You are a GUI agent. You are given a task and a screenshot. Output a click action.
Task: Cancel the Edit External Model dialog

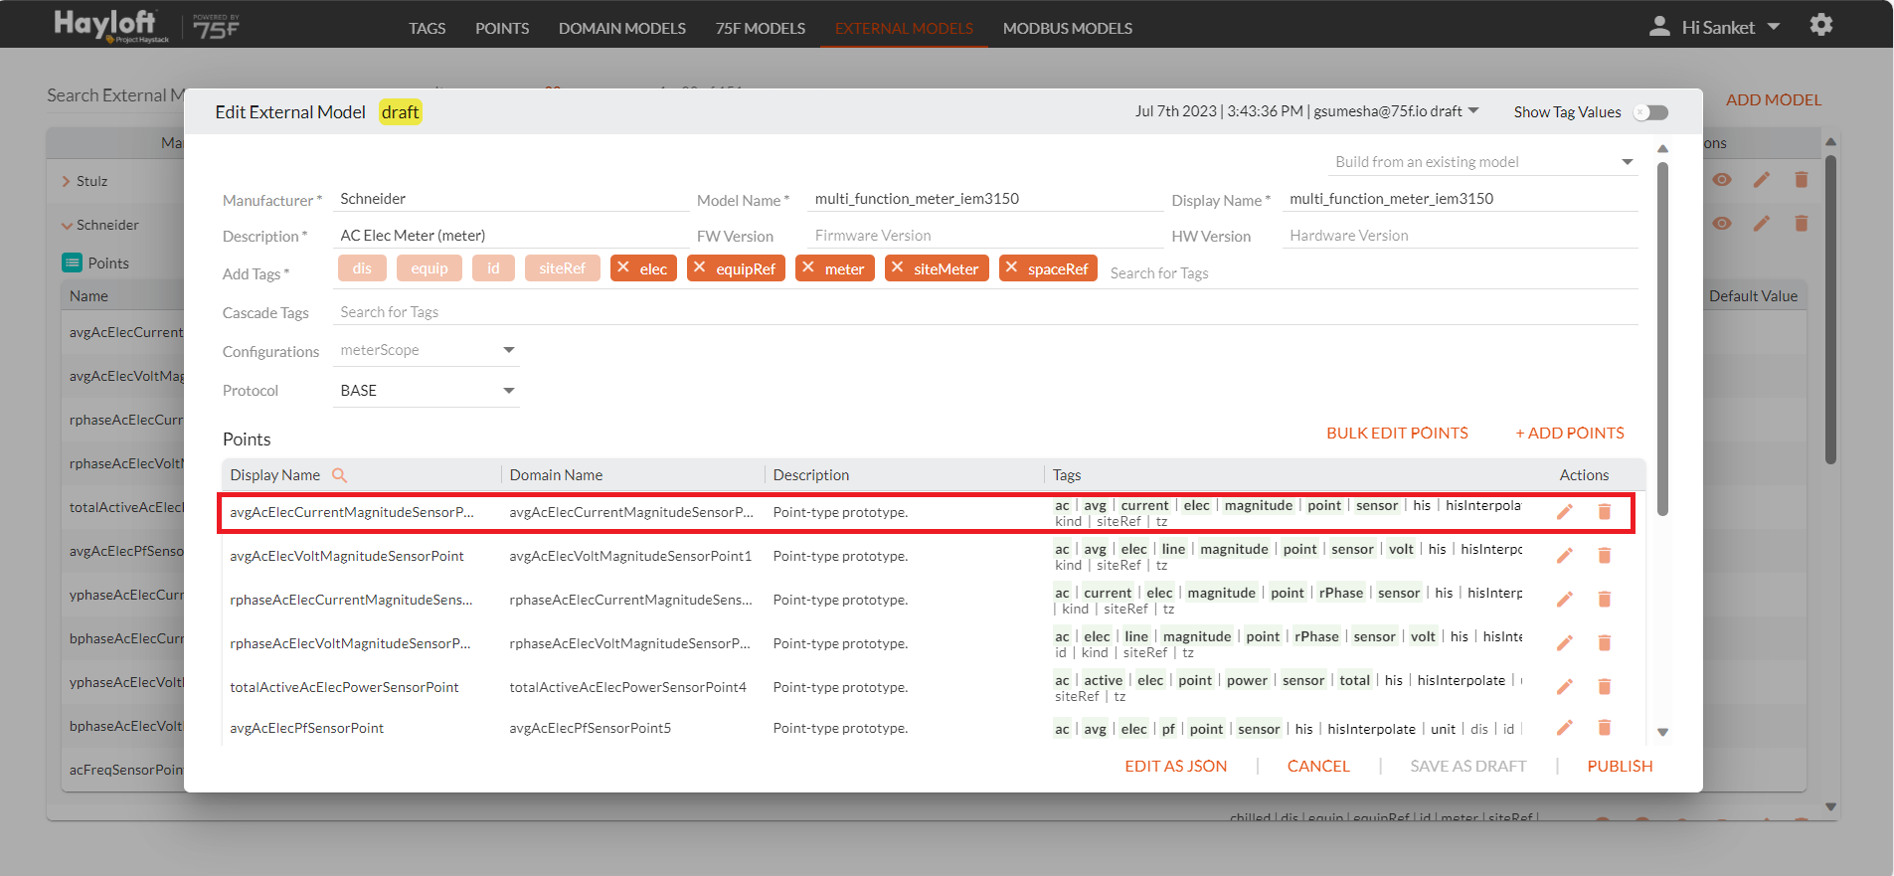tap(1318, 767)
